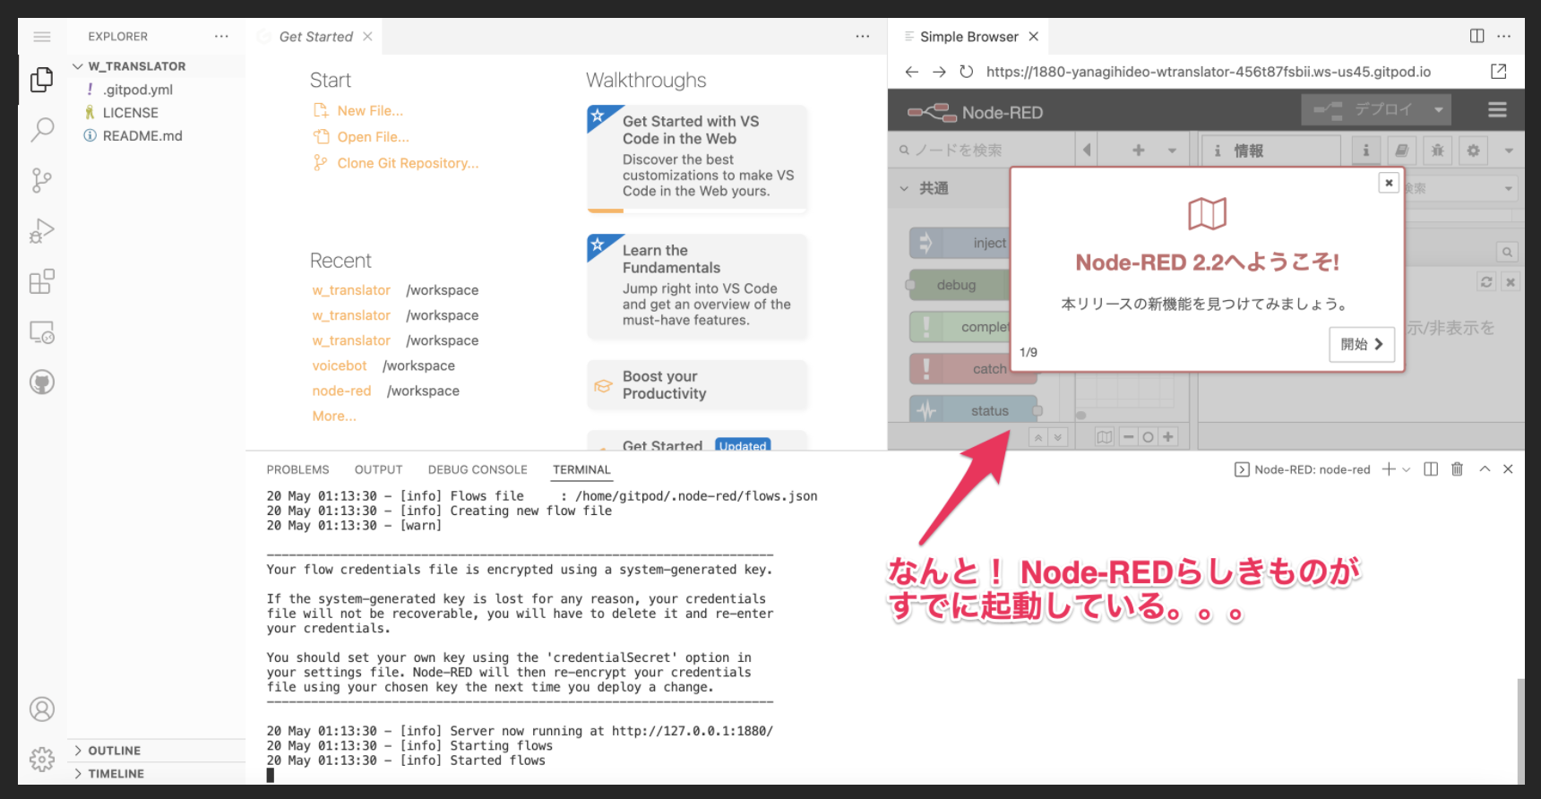Open the Manage gear icon
1541x799 pixels.
tap(41, 760)
